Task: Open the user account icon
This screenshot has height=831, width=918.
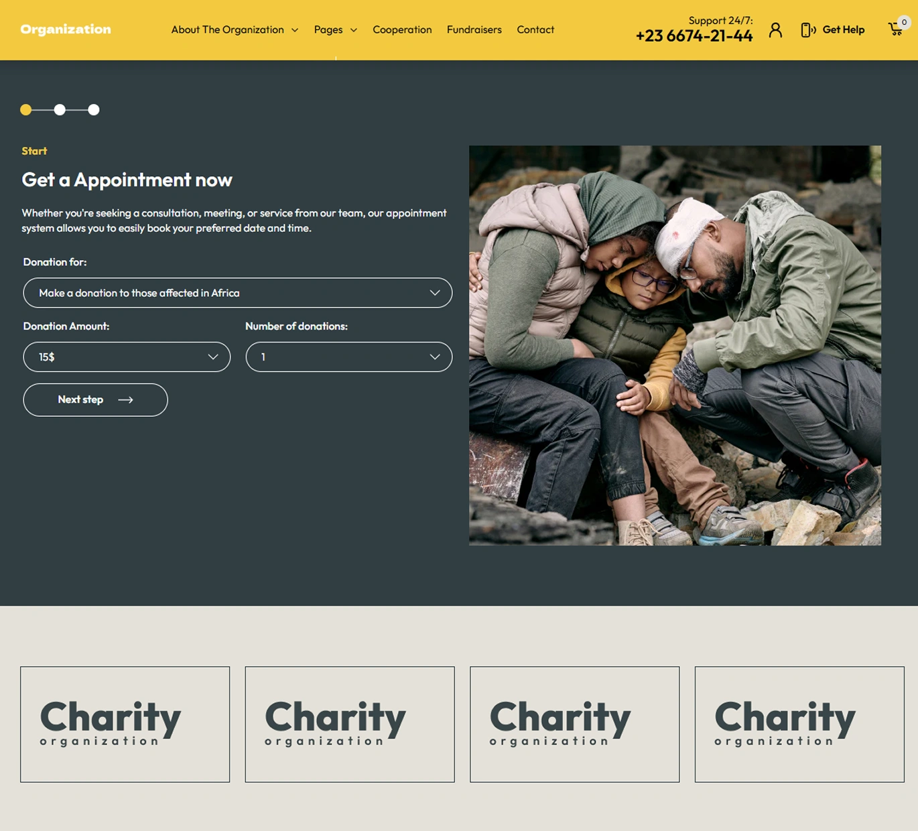Action: [x=775, y=29]
